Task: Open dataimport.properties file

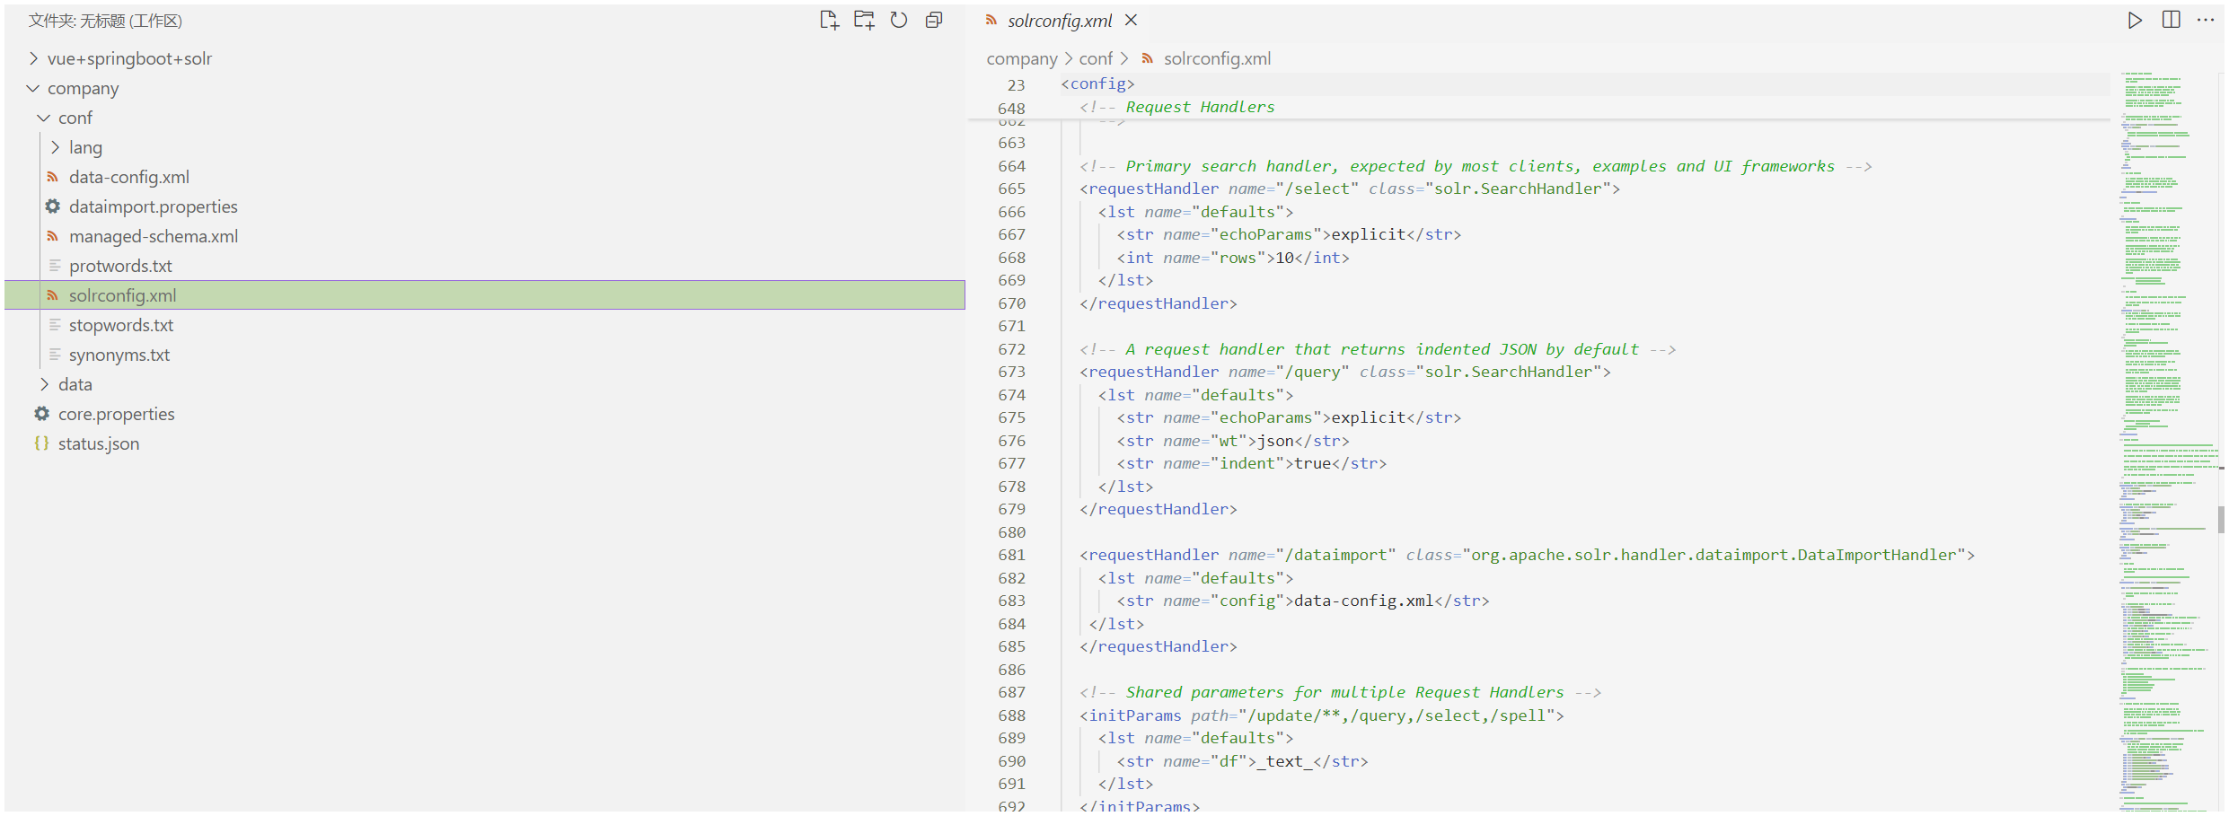Action: click(153, 207)
